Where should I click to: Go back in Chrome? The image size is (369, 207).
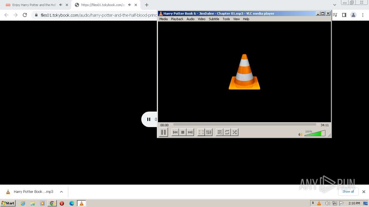coord(6,15)
